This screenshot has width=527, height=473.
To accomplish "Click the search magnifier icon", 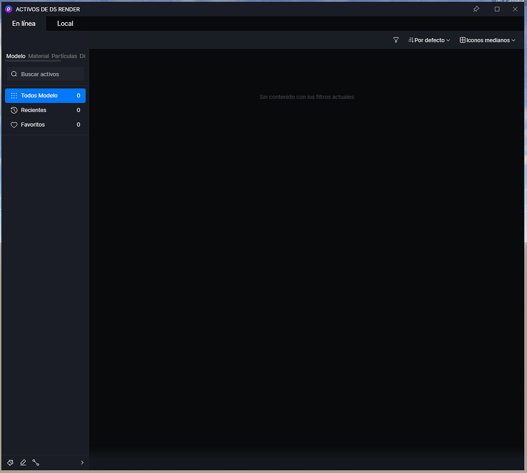I will (14, 74).
